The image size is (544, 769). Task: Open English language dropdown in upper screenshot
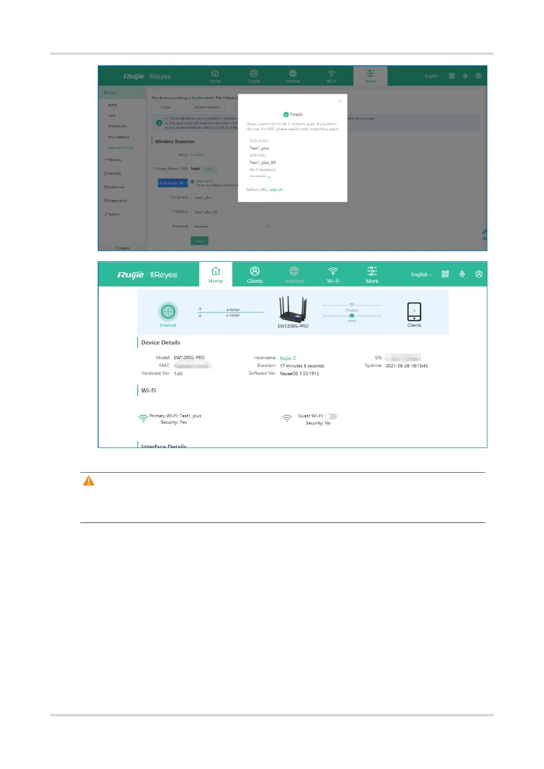433,76
